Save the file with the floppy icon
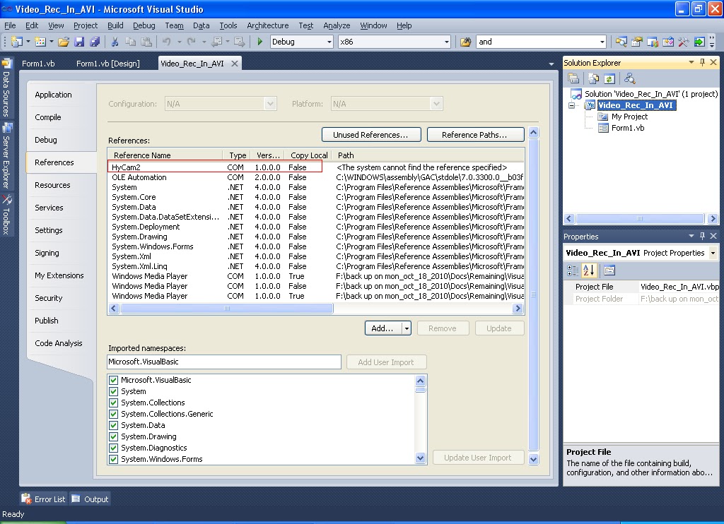Viewport: 724px width, 524px height. coord(79,42)
